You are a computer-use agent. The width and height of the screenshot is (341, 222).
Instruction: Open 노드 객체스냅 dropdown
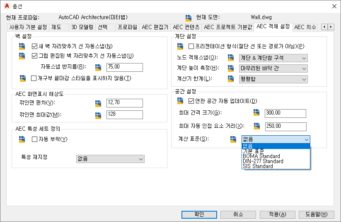click(273, 58)
